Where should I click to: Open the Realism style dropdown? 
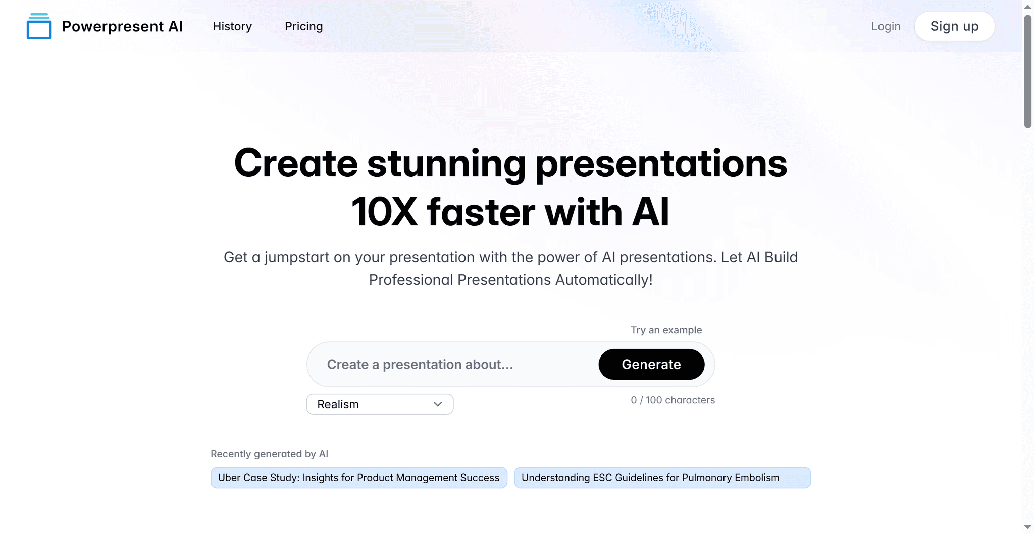[x=374, y=404]
